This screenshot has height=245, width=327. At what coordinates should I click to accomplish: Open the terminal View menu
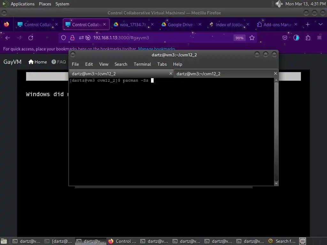(104, 64)
